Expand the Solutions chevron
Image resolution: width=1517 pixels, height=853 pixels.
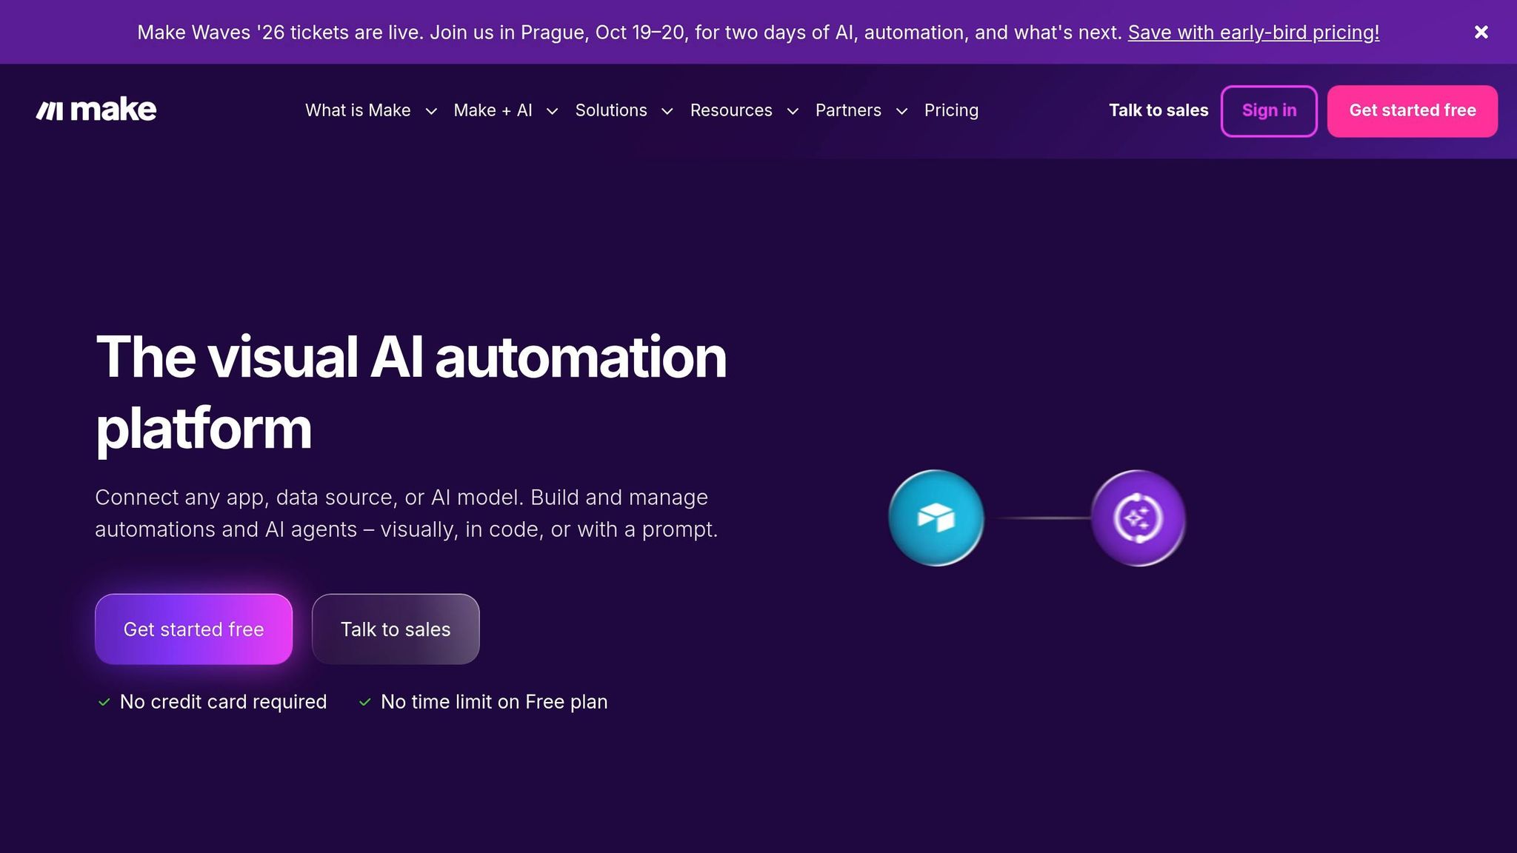(x=667, y=111)
